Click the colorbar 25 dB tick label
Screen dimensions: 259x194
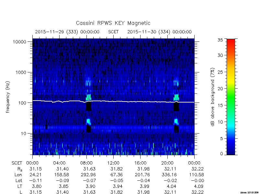220,72
